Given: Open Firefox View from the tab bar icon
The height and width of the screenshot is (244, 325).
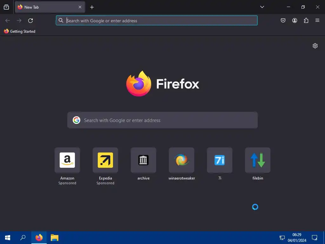Looking at the screenshot, I should click(x=6, y=7).
